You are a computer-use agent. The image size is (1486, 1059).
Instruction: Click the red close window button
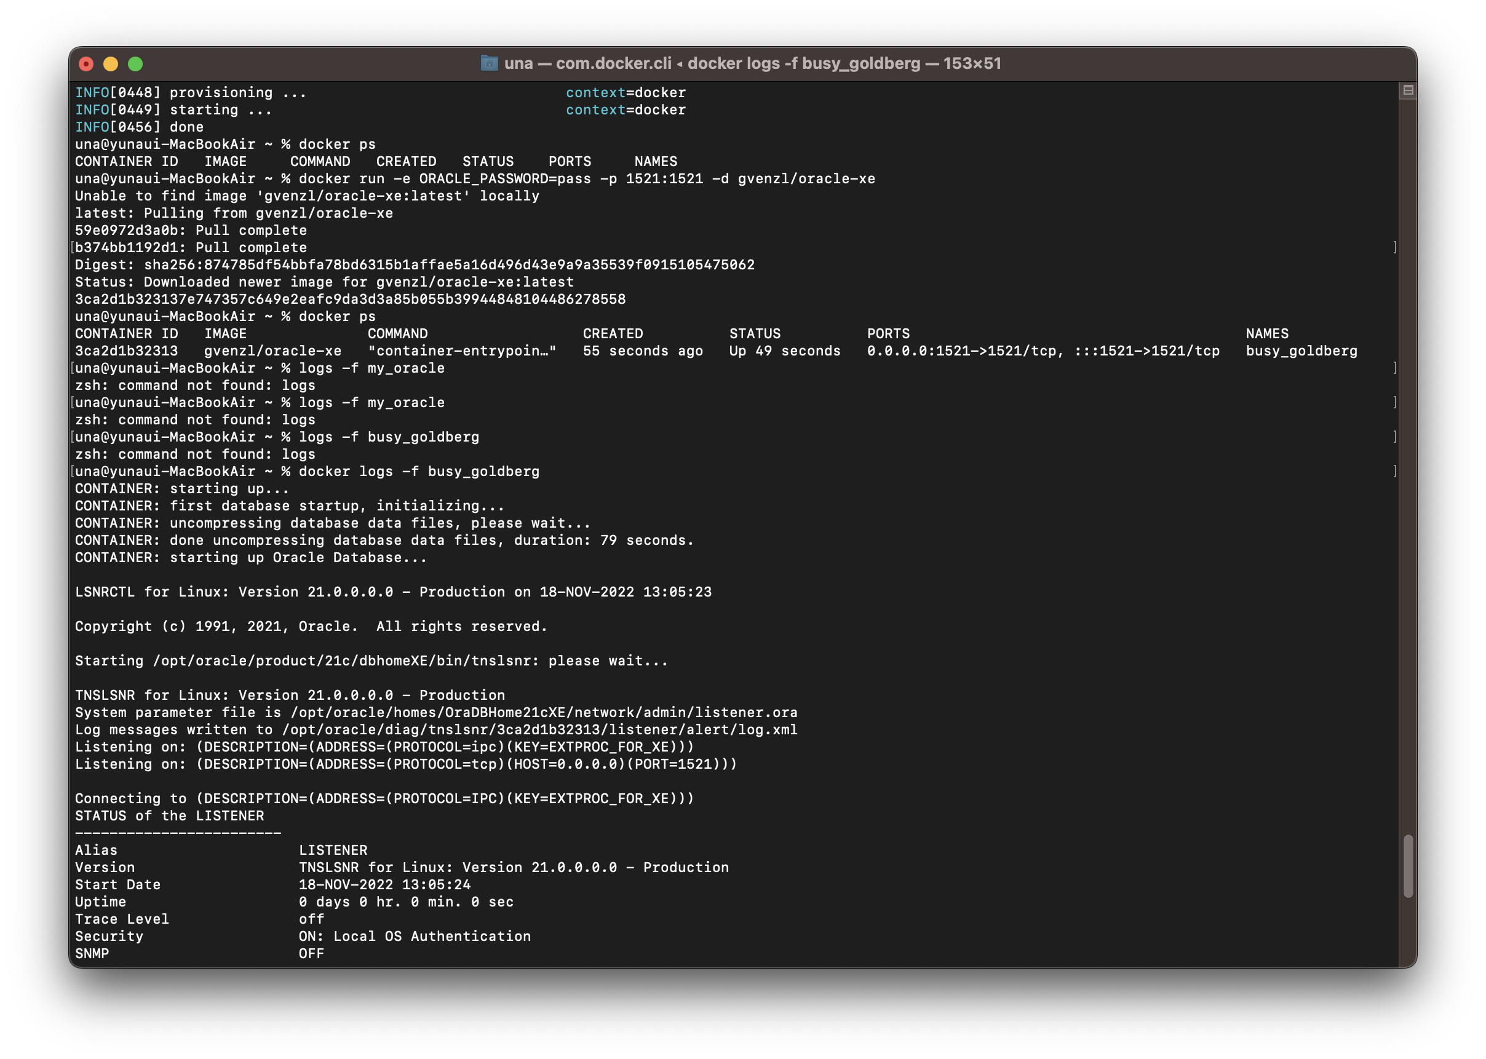(x=86, y=64)
